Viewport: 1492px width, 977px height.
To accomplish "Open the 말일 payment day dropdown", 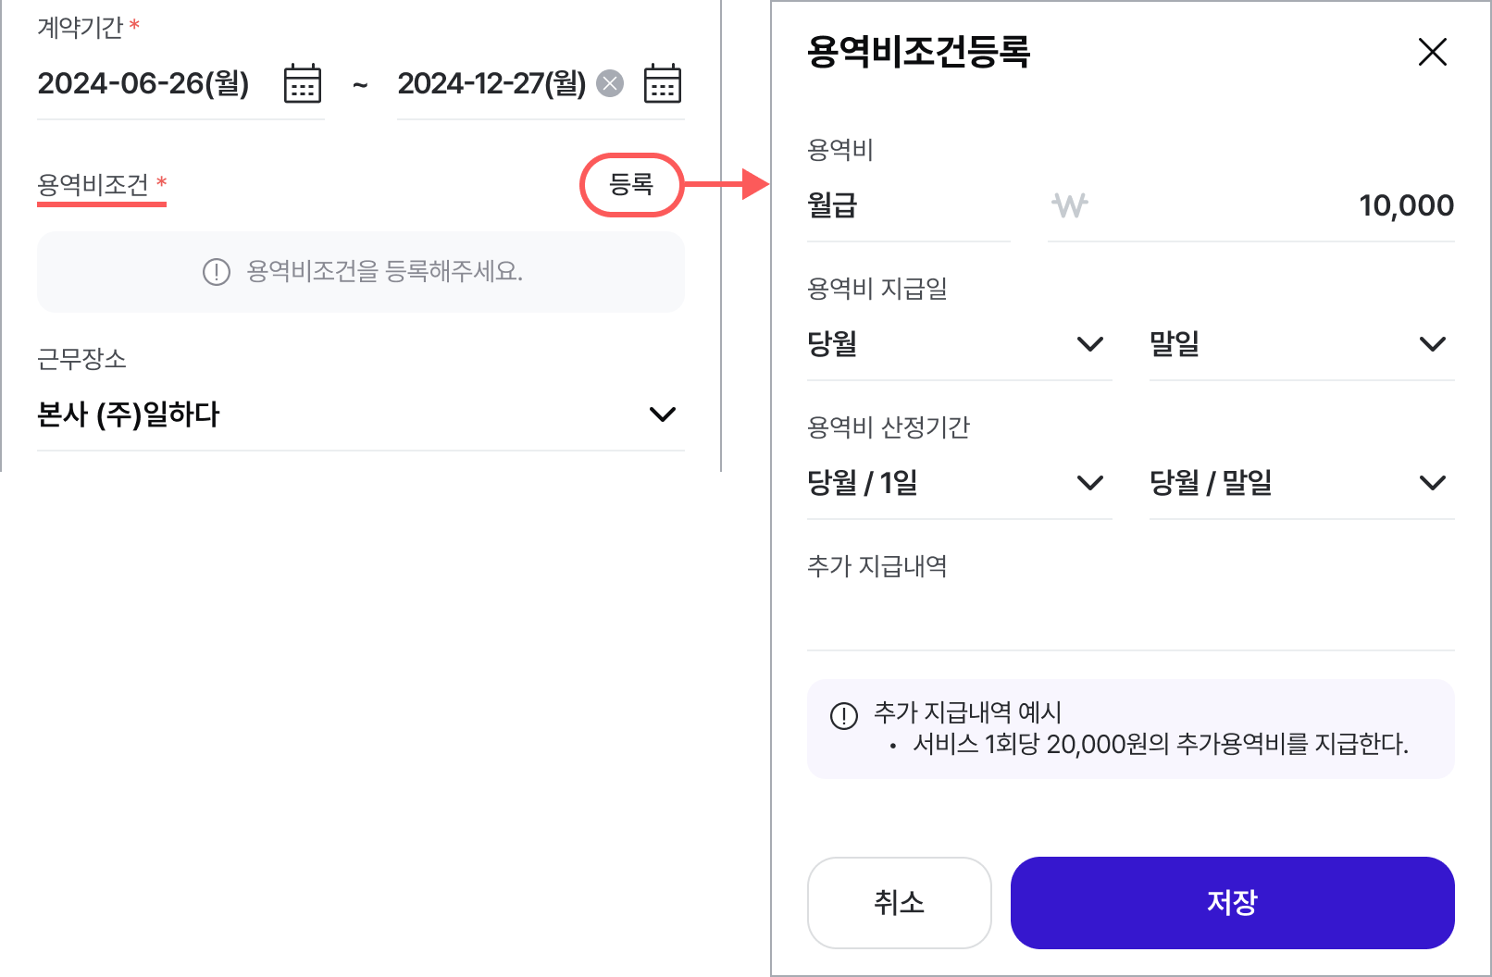I will 1301,344.
